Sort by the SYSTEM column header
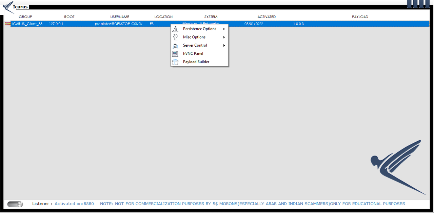The height and width of the screenshot is (213, 434). point(211,17)
